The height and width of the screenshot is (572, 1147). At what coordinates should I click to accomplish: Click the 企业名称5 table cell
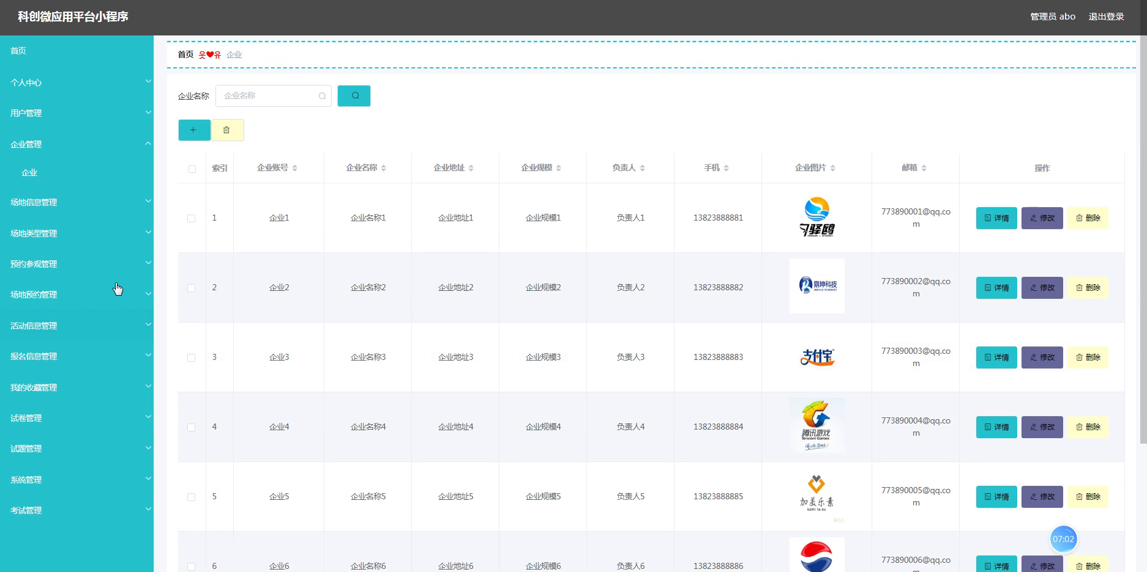click(x=368, y=496)
